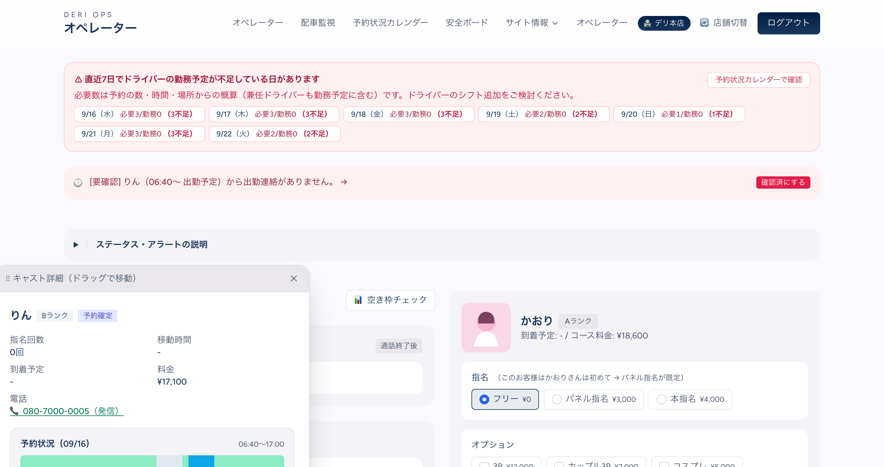
Task: Click the bar chart icon in 空き枠チェック
Action: (x=358, y=300)
